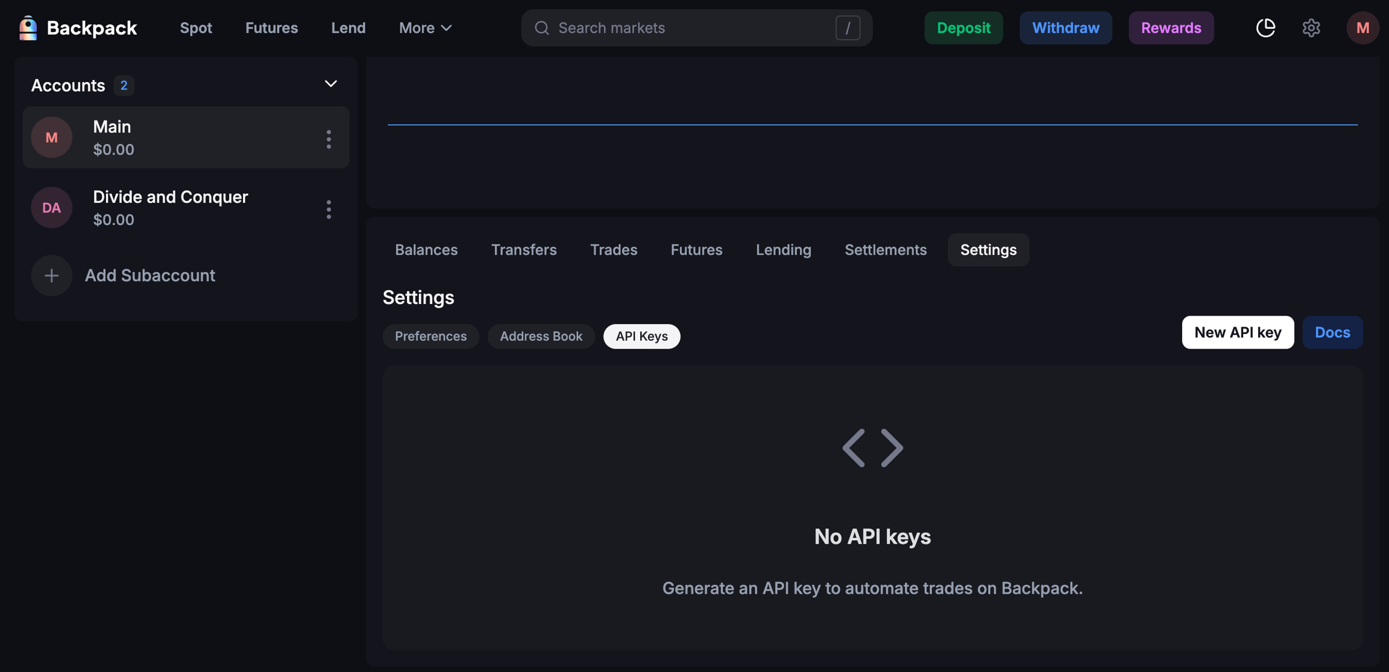Image resolution: width=1389 pixels, height=672 pixels.
Task: Select the API Keys settings pill
Action: click(x=641, y=336)
